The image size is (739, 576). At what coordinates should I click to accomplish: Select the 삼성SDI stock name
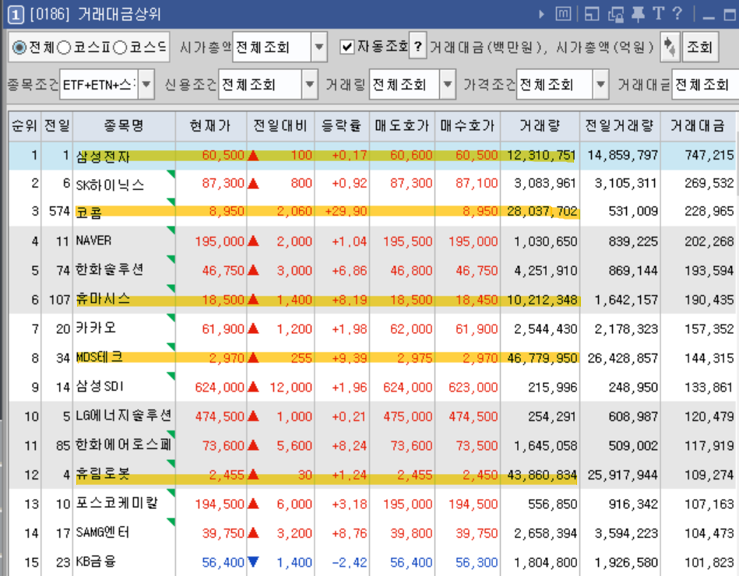[x=100, y=387]
